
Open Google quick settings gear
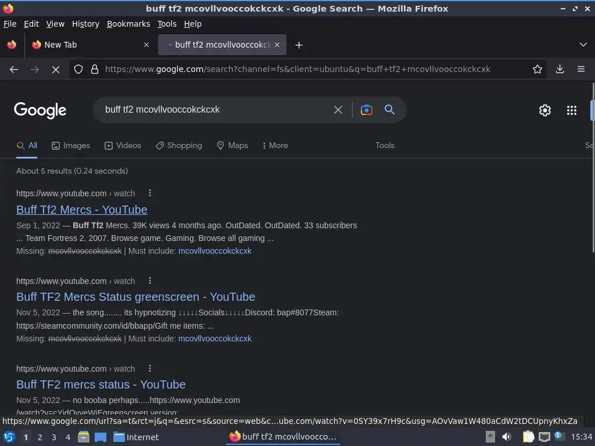(545, 110)
